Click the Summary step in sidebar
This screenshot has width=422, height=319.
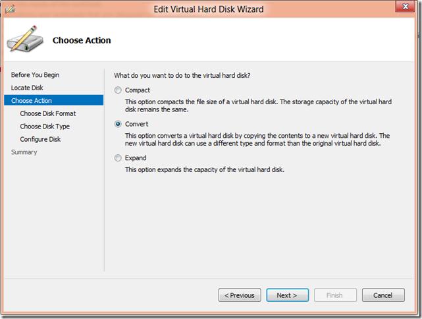pyautogui.click(x=24, y=152)
